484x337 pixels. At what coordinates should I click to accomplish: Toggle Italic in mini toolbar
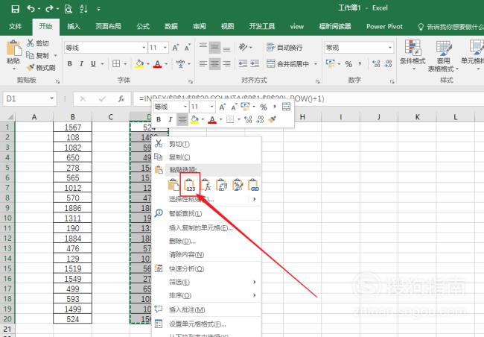[x=170, y=119]
